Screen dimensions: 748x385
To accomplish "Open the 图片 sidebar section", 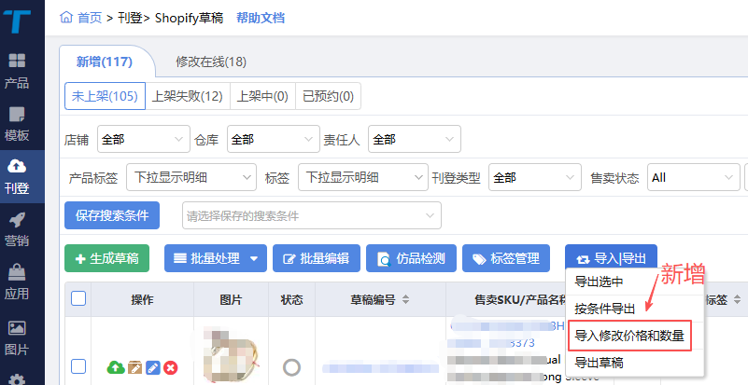I will (x=17, y=336).
